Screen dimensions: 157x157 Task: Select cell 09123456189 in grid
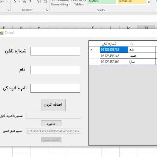[114, 56]
